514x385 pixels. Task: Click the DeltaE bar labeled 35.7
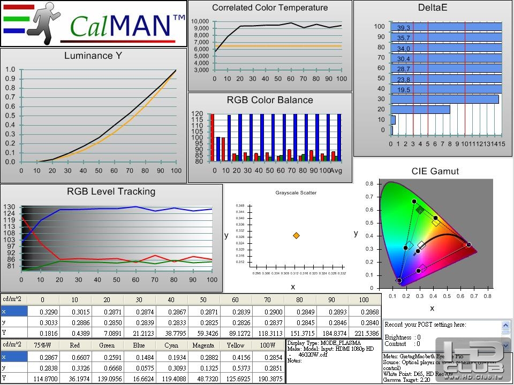(446, 37)
